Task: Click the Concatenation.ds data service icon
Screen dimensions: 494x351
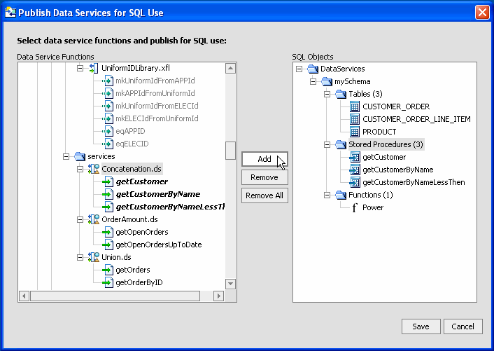Action: [94, 169]
